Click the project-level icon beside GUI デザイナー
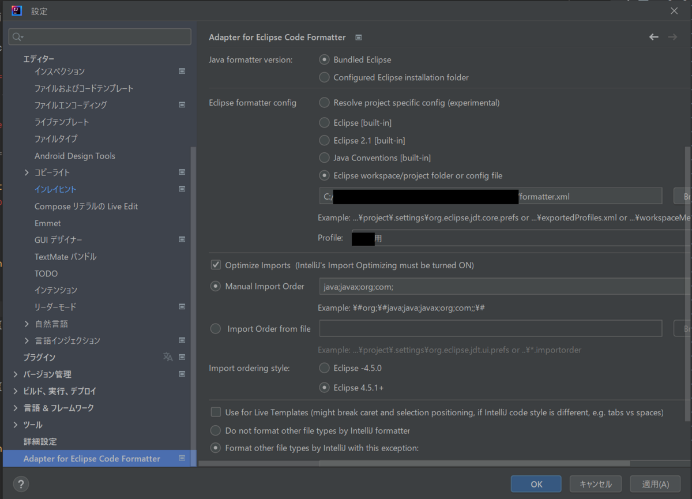The width and height of the screenshot is (692, 499). 182,239
